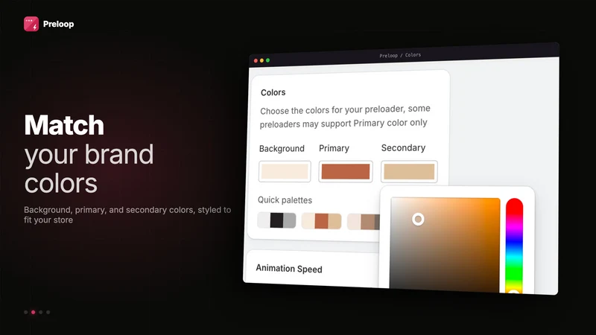Click the rainbow hue slider bar
The height and width of the screenshot is (335, 596).
tap(514, 246)
